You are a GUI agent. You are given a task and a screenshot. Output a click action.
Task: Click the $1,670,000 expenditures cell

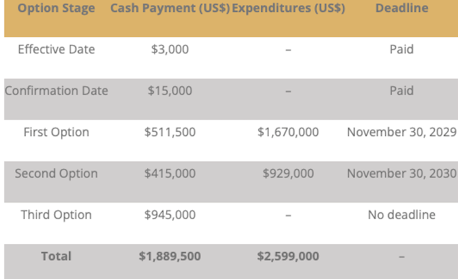288,132
